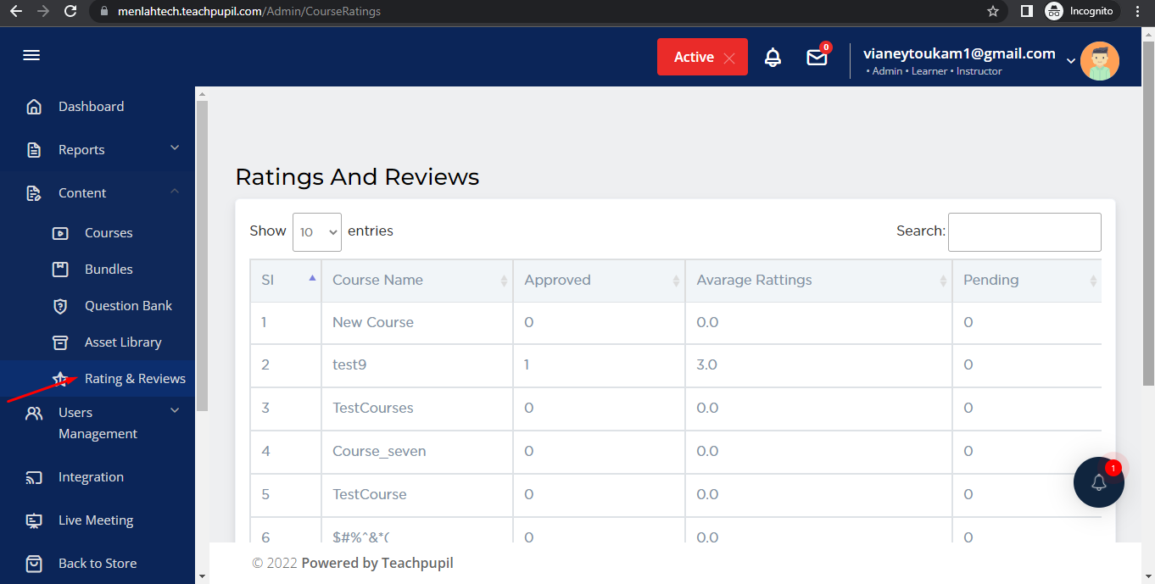
Task: Click the hamburger menu icon
Action: click(31, 55)
